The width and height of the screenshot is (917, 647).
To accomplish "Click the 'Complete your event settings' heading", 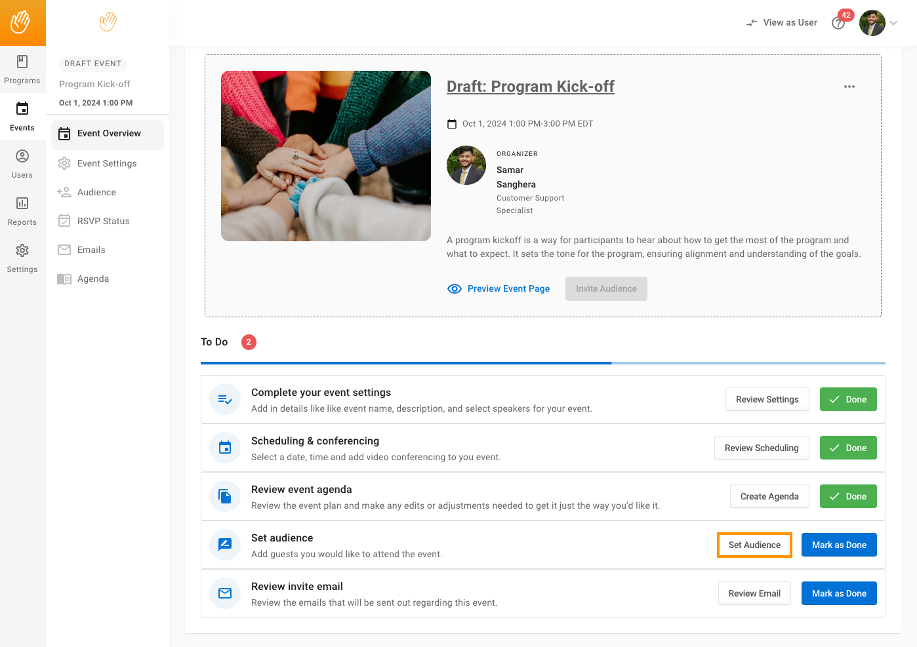I will [321, 393].
